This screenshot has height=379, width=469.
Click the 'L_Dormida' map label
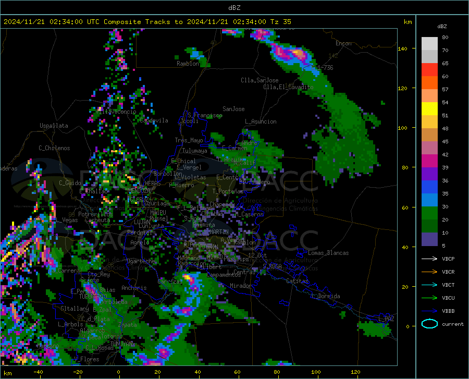(325, 296)
